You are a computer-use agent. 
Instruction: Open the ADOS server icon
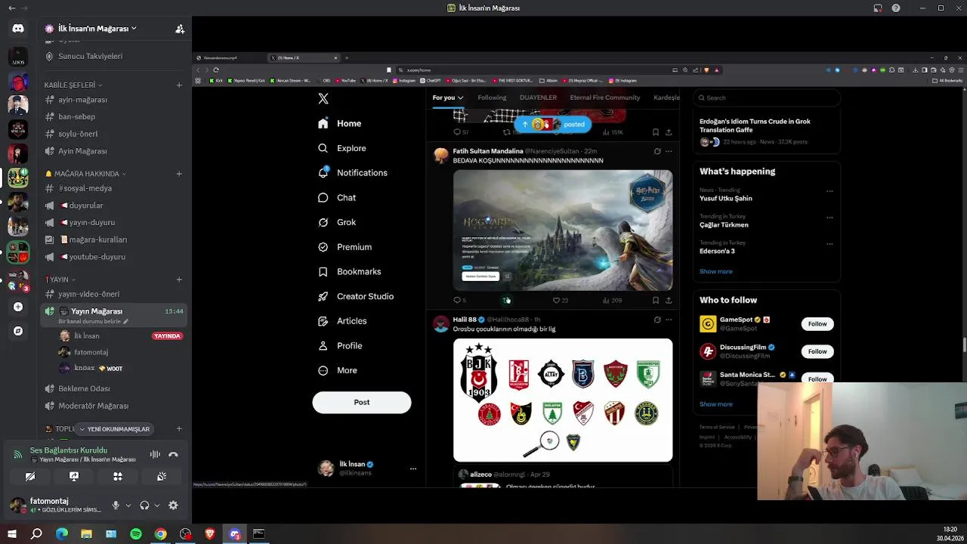[x=18, y=57]
